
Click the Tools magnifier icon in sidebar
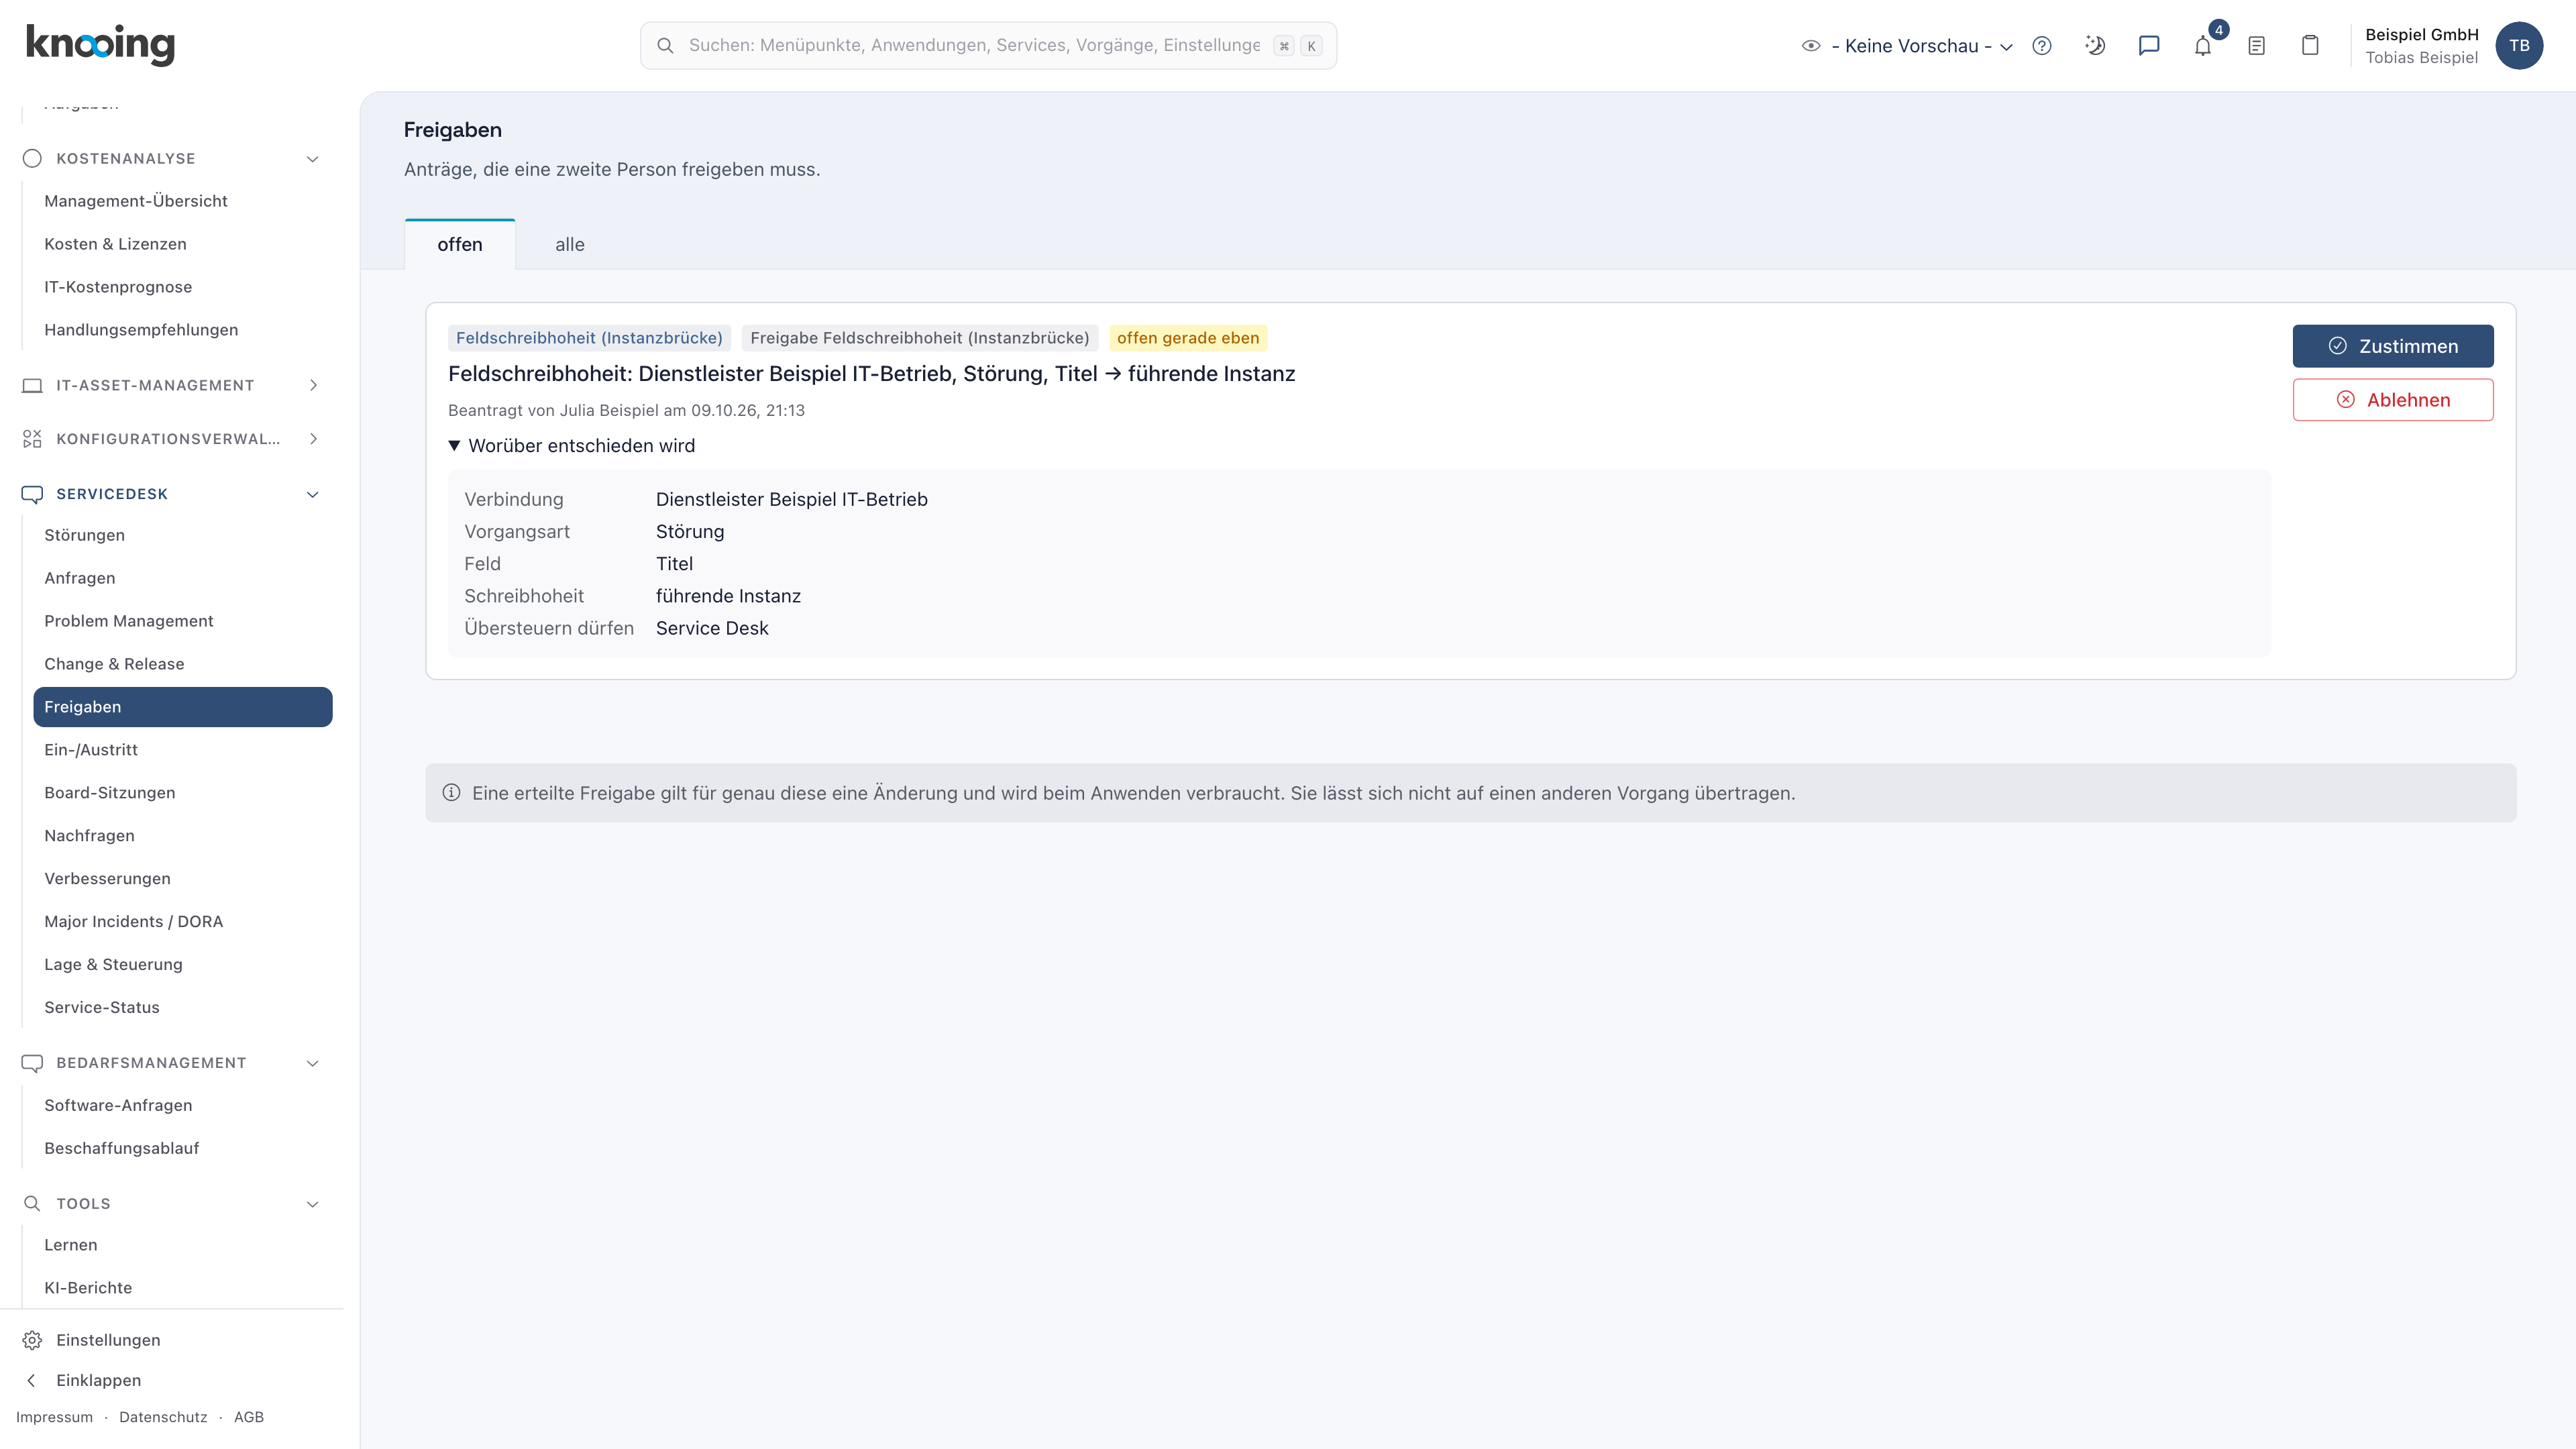32,1204
